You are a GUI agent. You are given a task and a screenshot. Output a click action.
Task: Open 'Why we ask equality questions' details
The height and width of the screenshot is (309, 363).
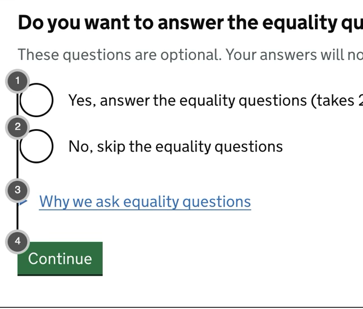click(x=145, y=202)
